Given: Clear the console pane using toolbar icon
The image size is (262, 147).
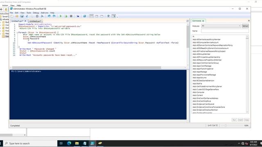Looking at the screenshot, I should [42, 16].
